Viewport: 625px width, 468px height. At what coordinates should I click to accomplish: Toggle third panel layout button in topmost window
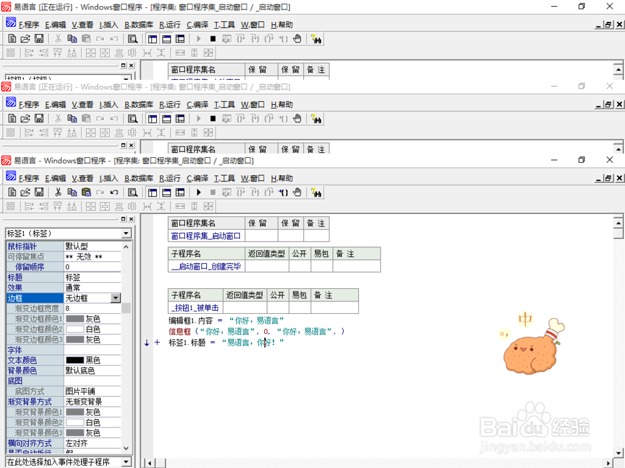click(x=180, y=39)
